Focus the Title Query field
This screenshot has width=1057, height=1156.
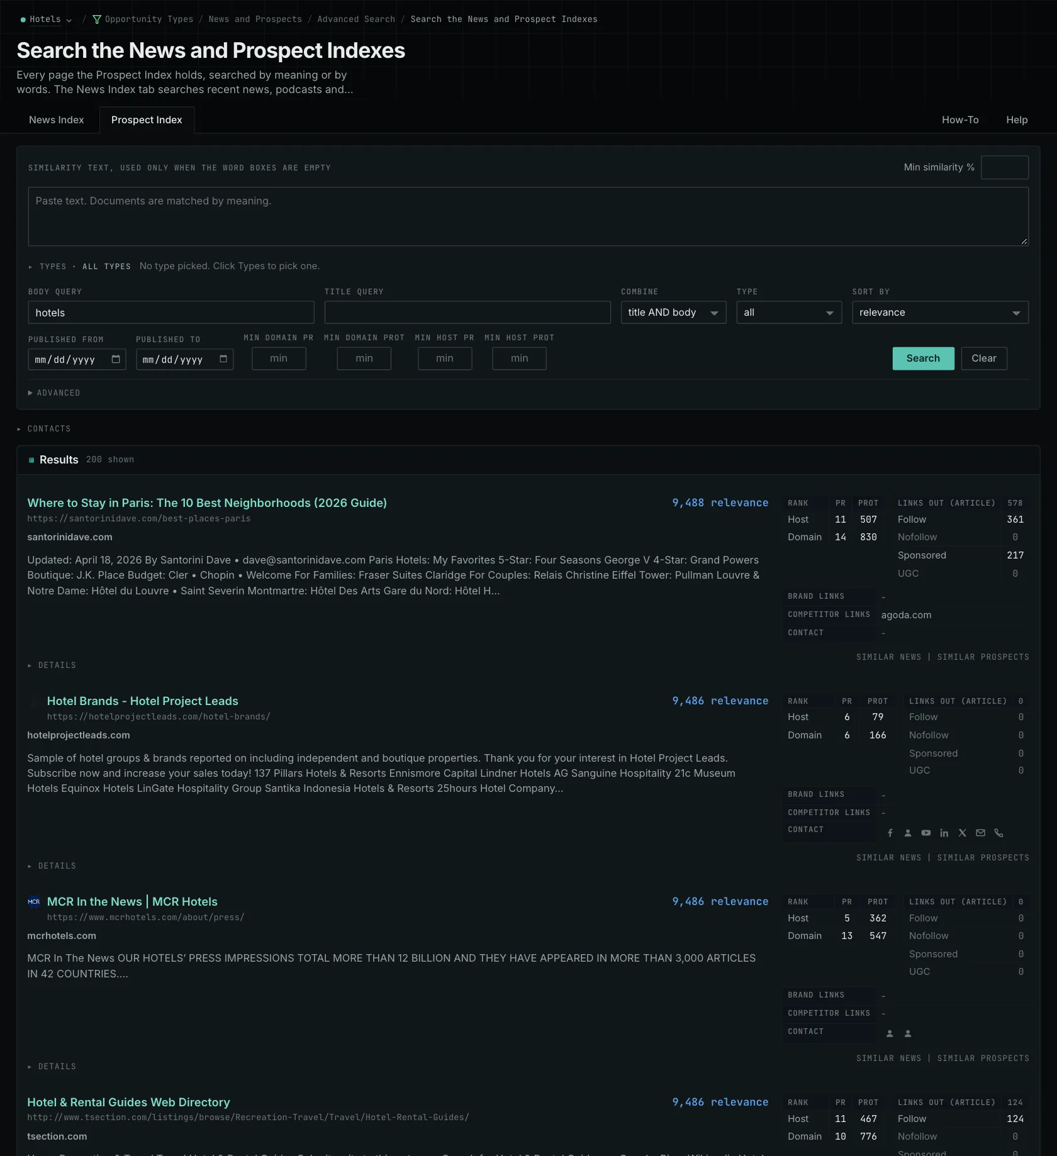click(x=467, y=313)
